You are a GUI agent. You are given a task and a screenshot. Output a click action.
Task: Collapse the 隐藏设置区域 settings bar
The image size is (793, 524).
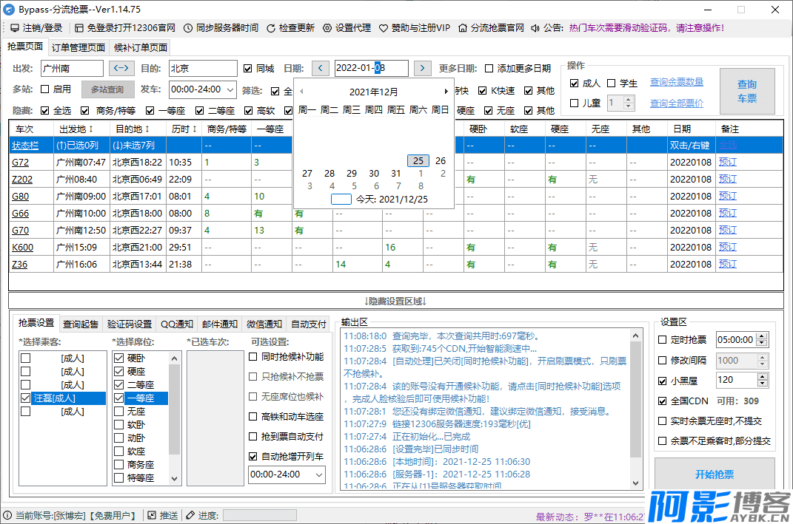tap(395, 301)
